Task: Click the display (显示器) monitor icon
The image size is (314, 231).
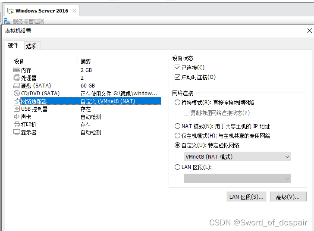Action: point(17,132)
